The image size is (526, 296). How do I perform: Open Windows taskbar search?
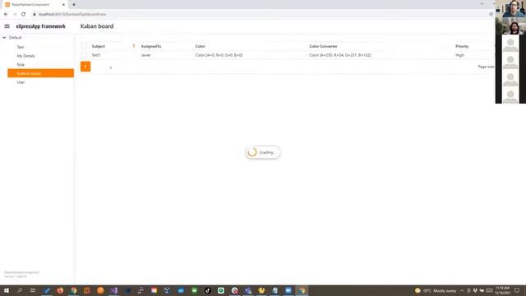tap(20, 290)
